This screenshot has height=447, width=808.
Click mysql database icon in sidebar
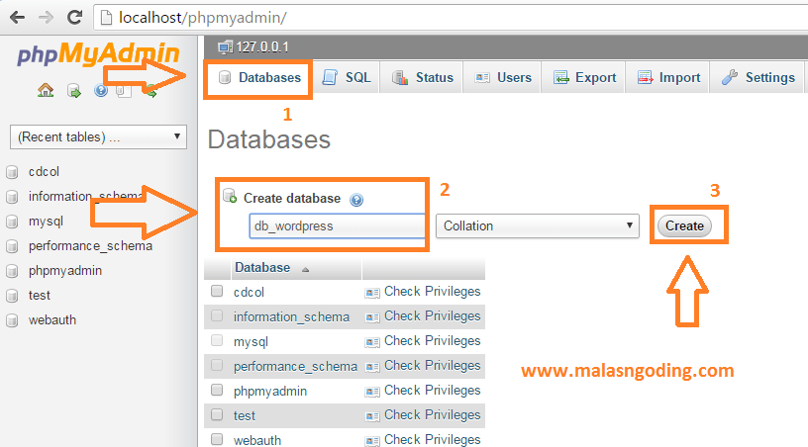pyautogui.click(x=12, y=222)
